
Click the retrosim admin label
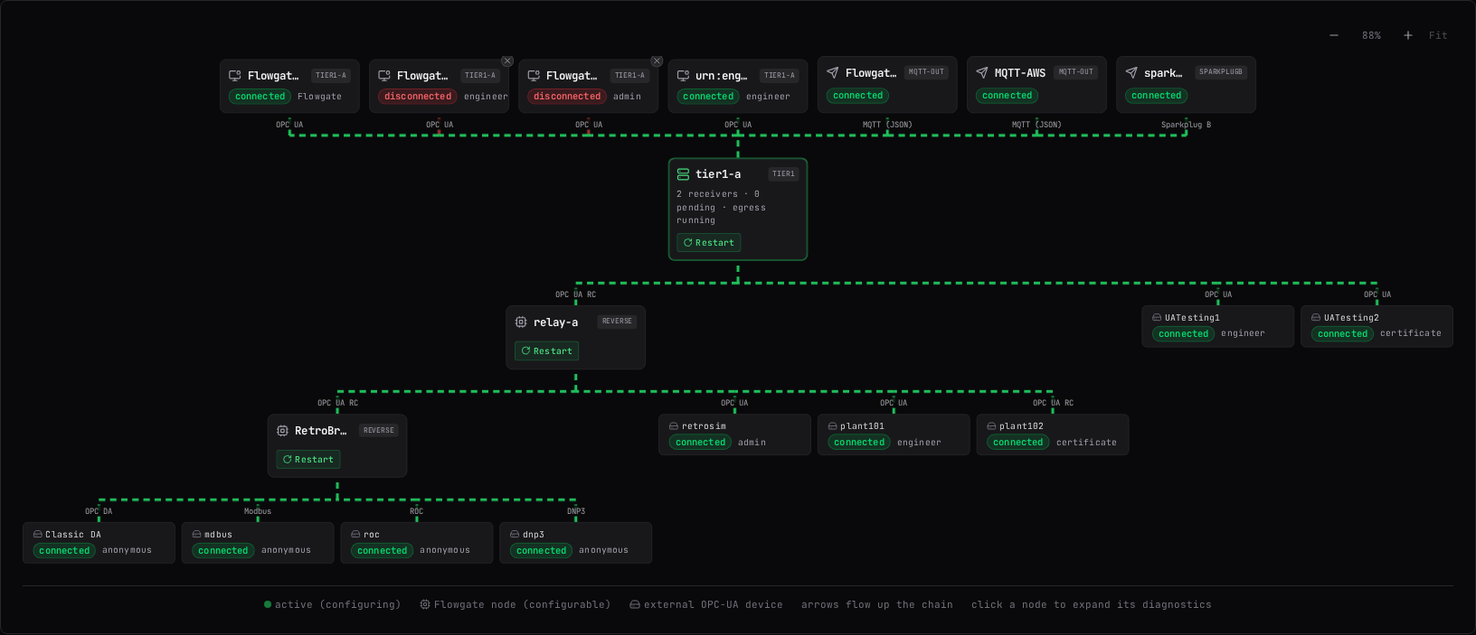(x=752, y=443)
